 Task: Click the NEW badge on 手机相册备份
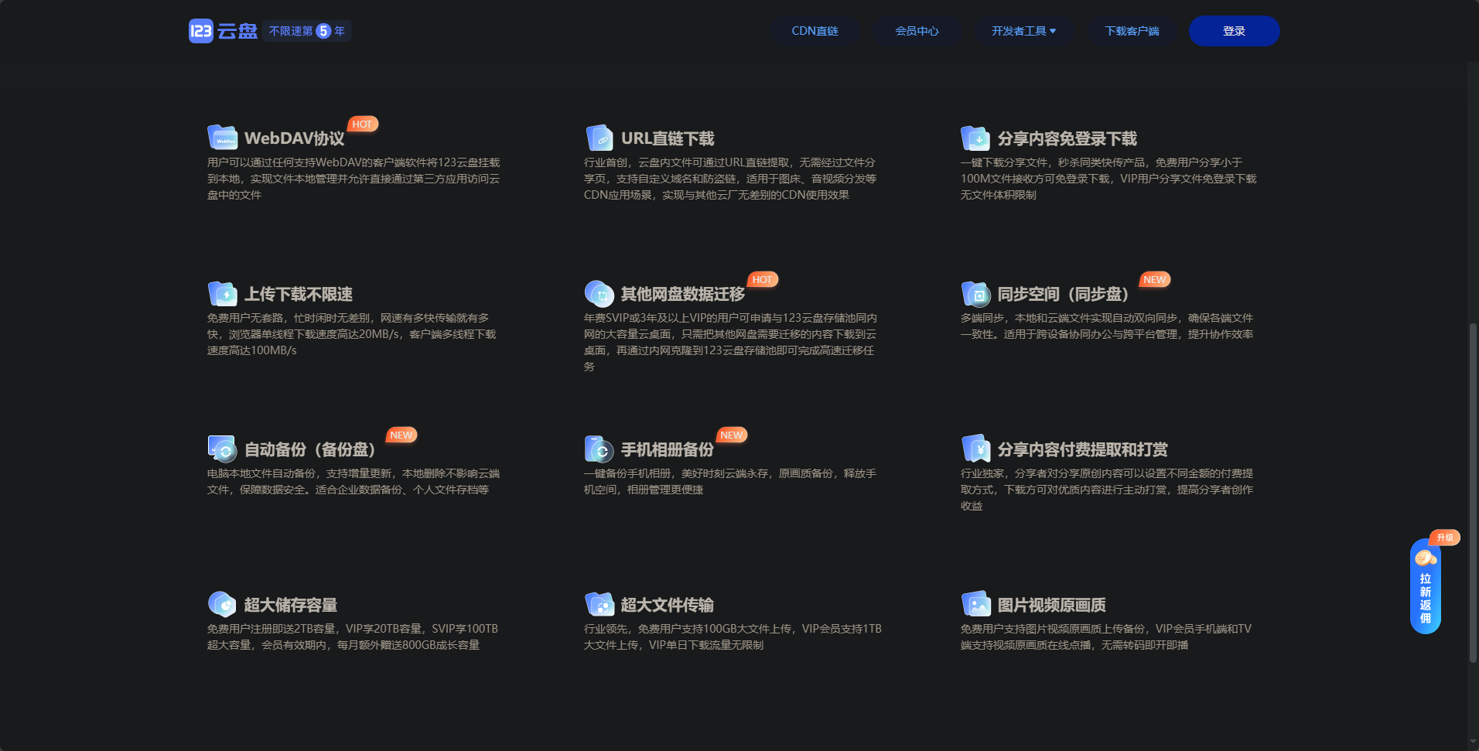(732, 435)
